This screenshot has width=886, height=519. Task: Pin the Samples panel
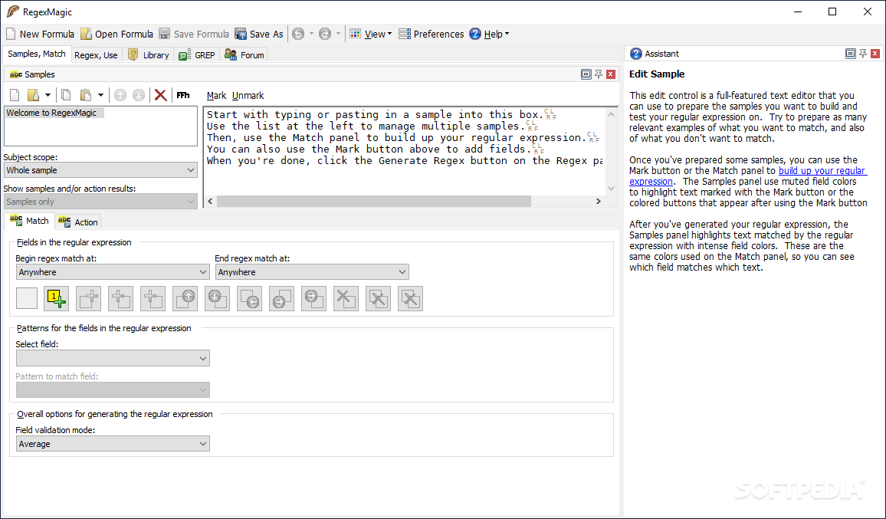point(599,74)
